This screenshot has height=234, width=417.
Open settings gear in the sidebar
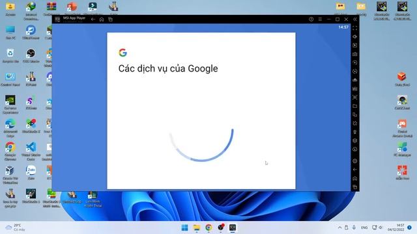pyautogui.click(x=354, y=161)
